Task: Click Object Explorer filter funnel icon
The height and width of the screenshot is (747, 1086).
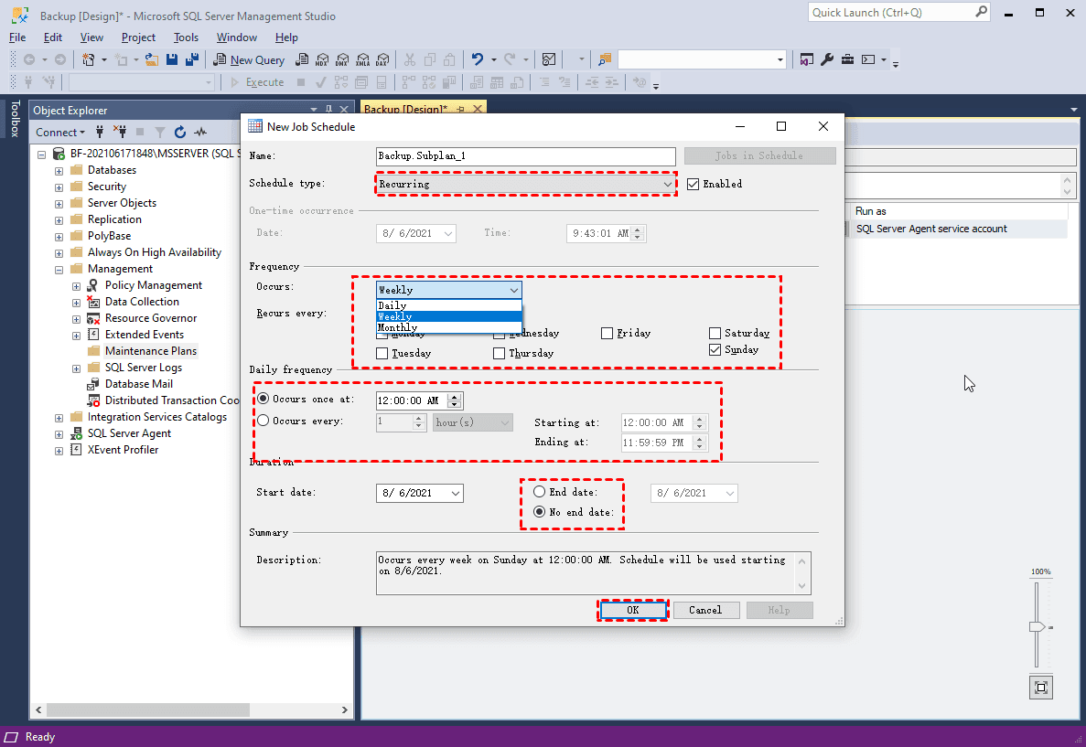Action: (x=160, y=132)
